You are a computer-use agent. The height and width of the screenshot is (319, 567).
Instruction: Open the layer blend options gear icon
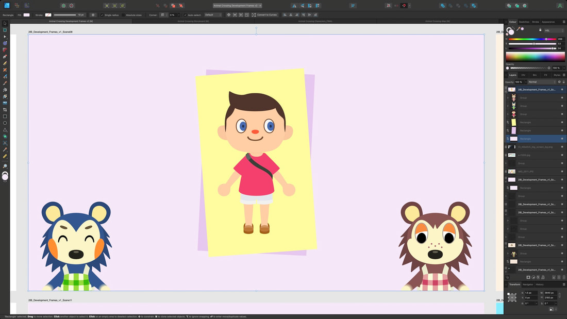(x=559, y=82)
